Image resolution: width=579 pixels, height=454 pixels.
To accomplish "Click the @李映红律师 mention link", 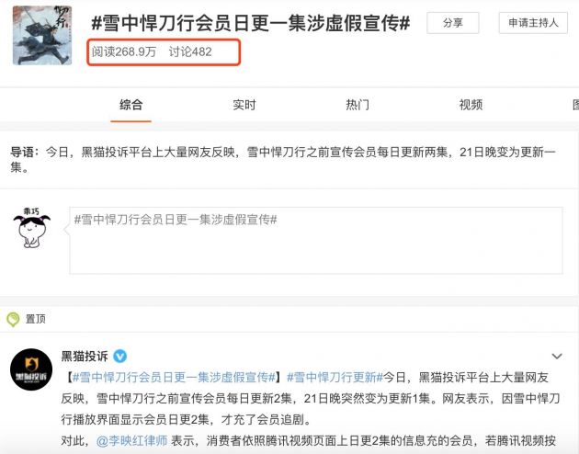I will (131, 441).
